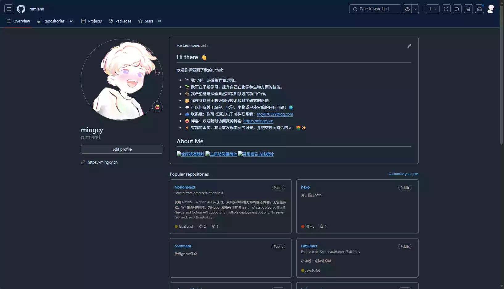Screen dimensions: 504x289
Task: Click the Hi there heading text
Action: (x=187, y=57)
